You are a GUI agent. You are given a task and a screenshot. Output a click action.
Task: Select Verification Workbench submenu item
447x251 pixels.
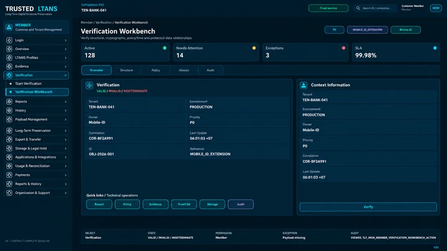click(37, 92)
